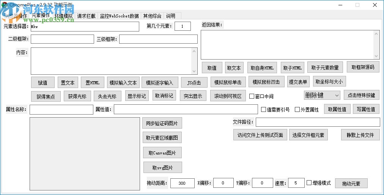This screenshot has width=384, height=195.
Task: Click 模拟鼠标单击 button
Action: coord(228,82)
